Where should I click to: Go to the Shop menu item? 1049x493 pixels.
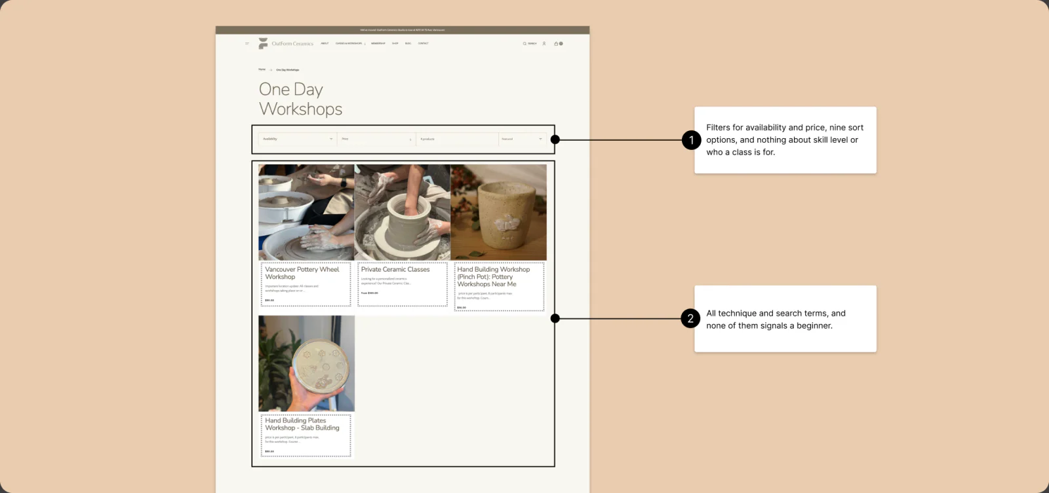click(395, 44)
